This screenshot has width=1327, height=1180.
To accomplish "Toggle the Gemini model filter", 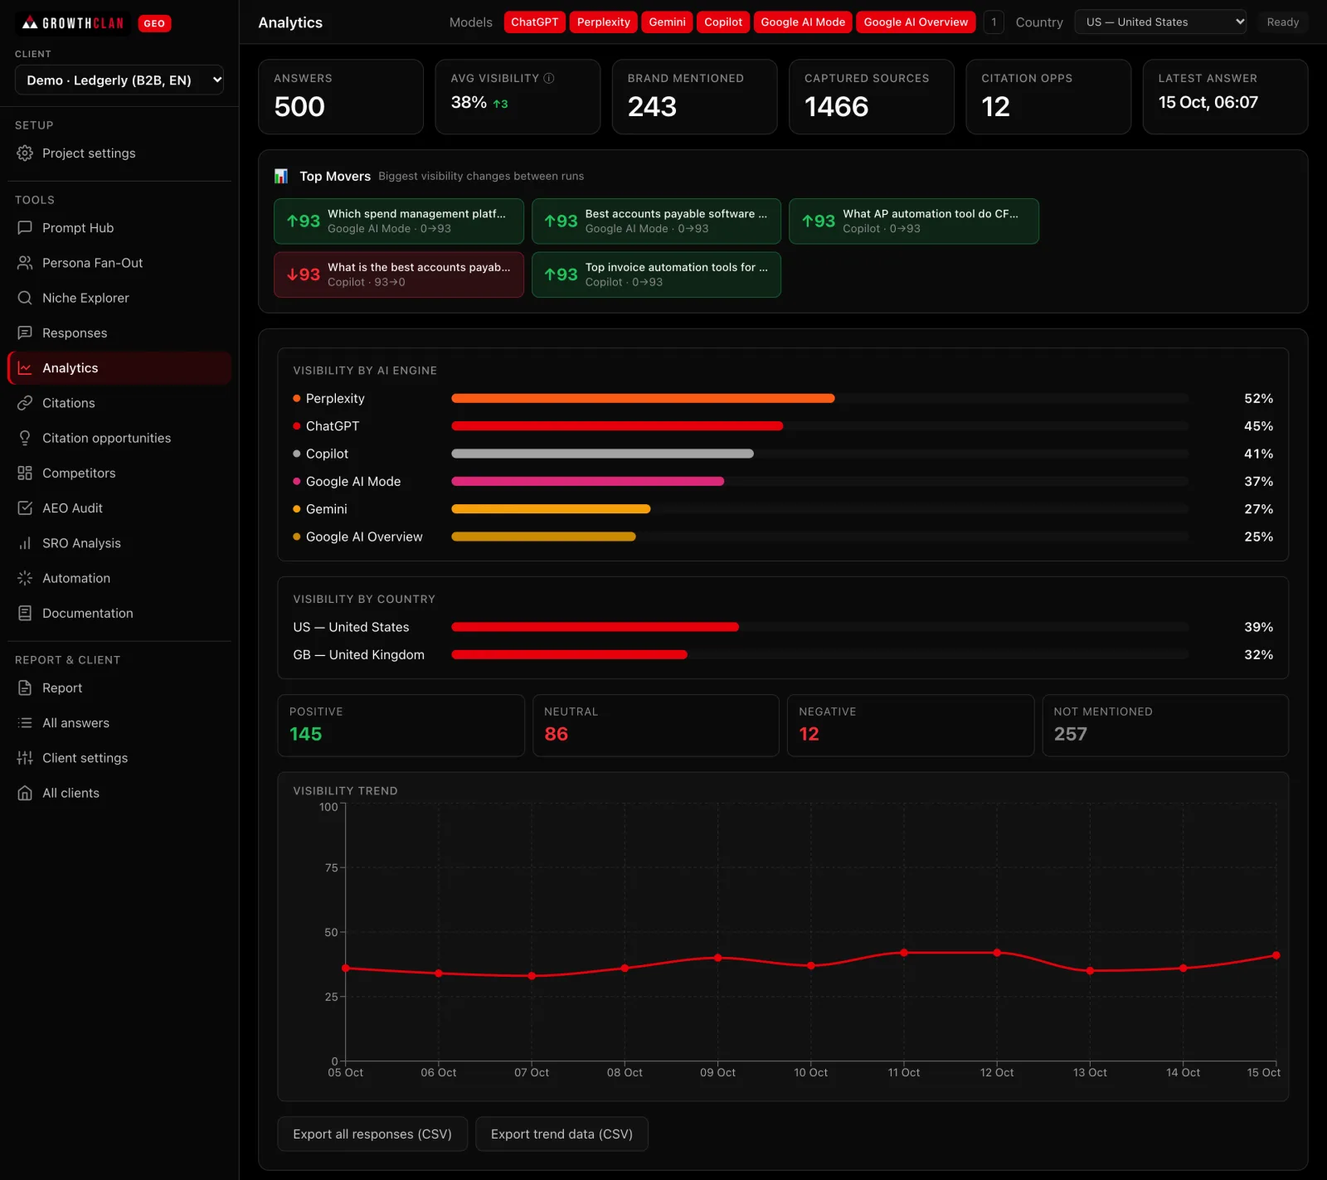I will coord(668,22).
